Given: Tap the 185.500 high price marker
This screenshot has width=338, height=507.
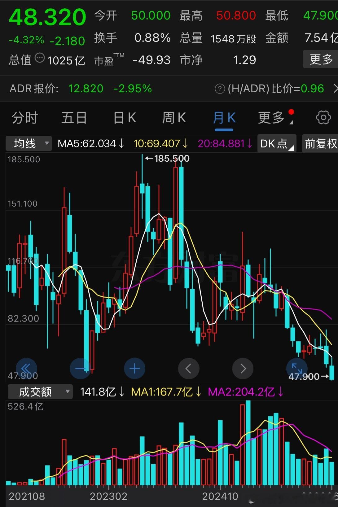Looking at the screenshot, I should click(x=167, y=158).
